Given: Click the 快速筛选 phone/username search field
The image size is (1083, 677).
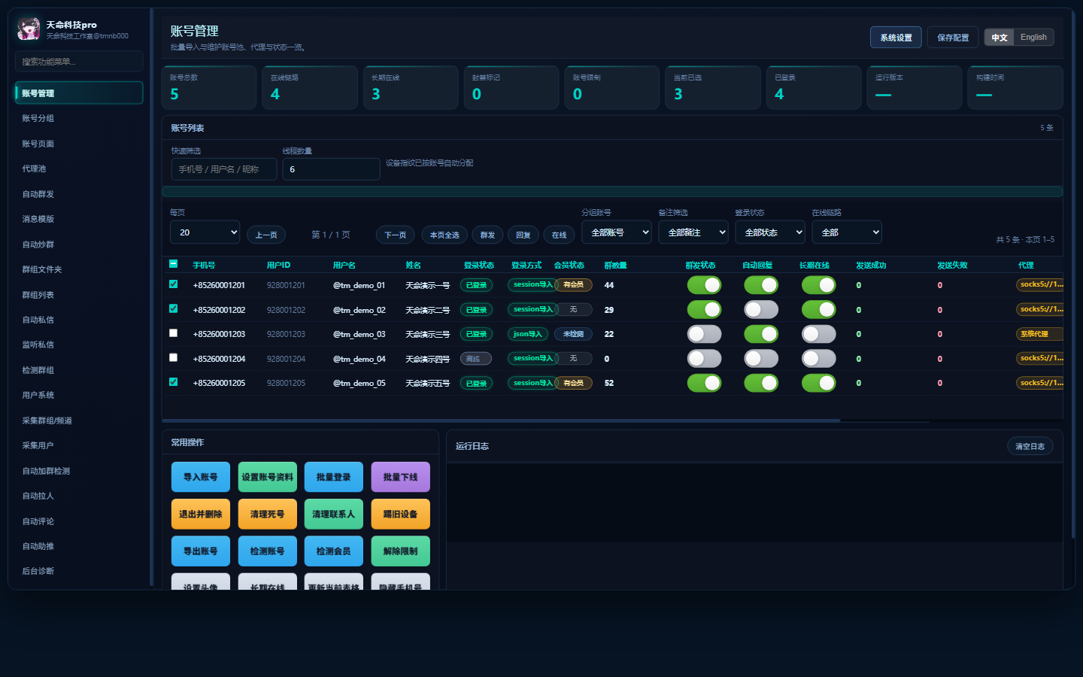Looking at the screenshot, I should click(x=224, y=169).
